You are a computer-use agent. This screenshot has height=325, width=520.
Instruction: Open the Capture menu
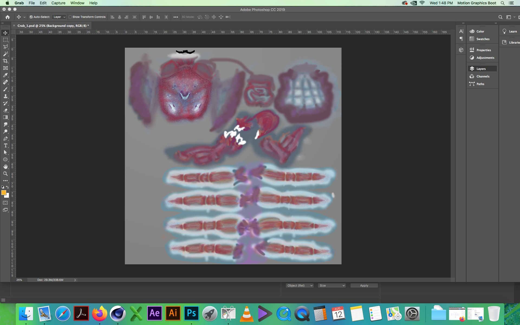pyautogui.click(x=58, y=3)
